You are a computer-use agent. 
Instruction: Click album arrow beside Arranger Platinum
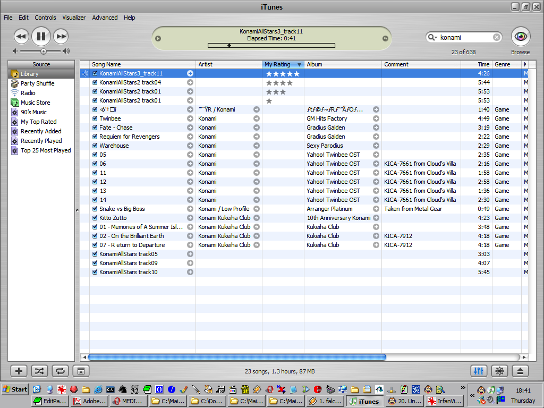tap(376, 208)
